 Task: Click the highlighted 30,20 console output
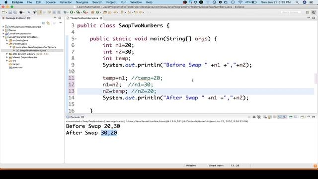pyautogui.click(x=109, y=133)
